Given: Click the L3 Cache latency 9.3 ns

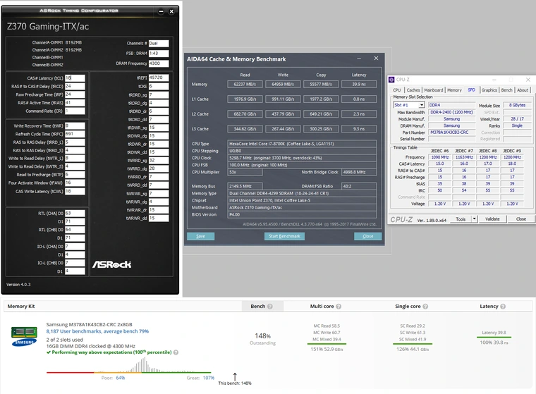Looking at the screenshot, I should coord(359,129).
